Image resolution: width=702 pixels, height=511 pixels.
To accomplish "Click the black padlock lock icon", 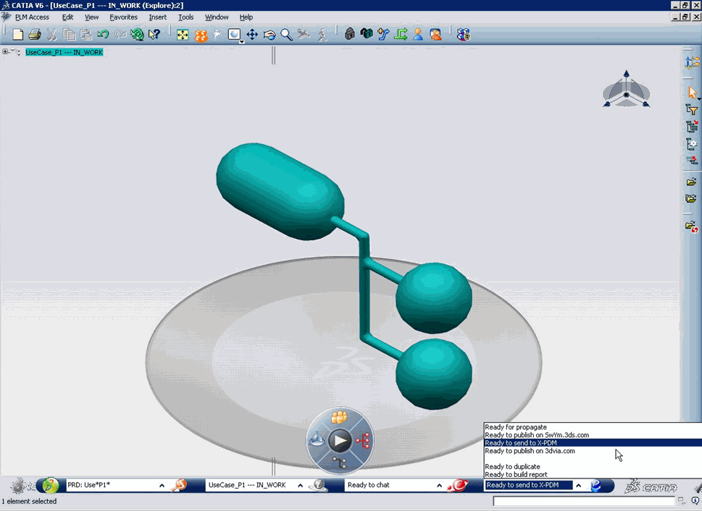I will point(350,34).
